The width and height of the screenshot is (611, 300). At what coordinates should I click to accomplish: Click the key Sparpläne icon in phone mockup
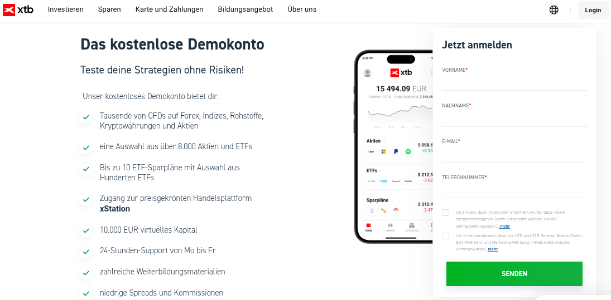click(384, 210)
